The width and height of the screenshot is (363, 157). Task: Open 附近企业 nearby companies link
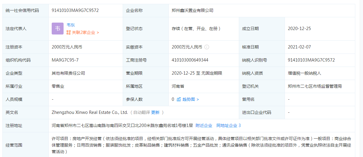click(x=204, y=125)
